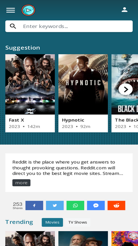This screenshot has width=138, height=246.
Task: Share via WhatsApp
Action: click(x=75, y=205)
